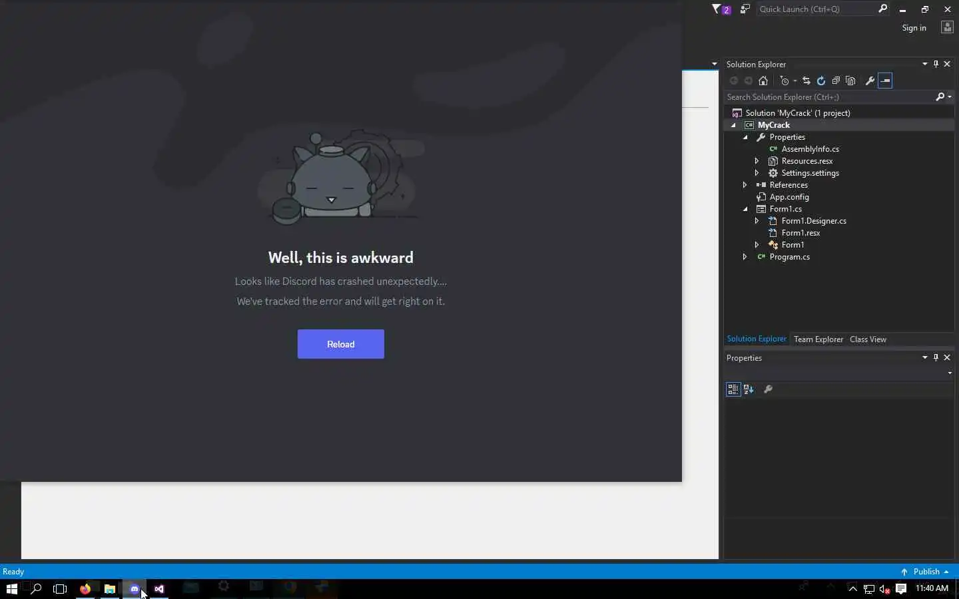Select the References row
Screen dimensions: 959x599
pyautogui.click(x=789, y=185)
